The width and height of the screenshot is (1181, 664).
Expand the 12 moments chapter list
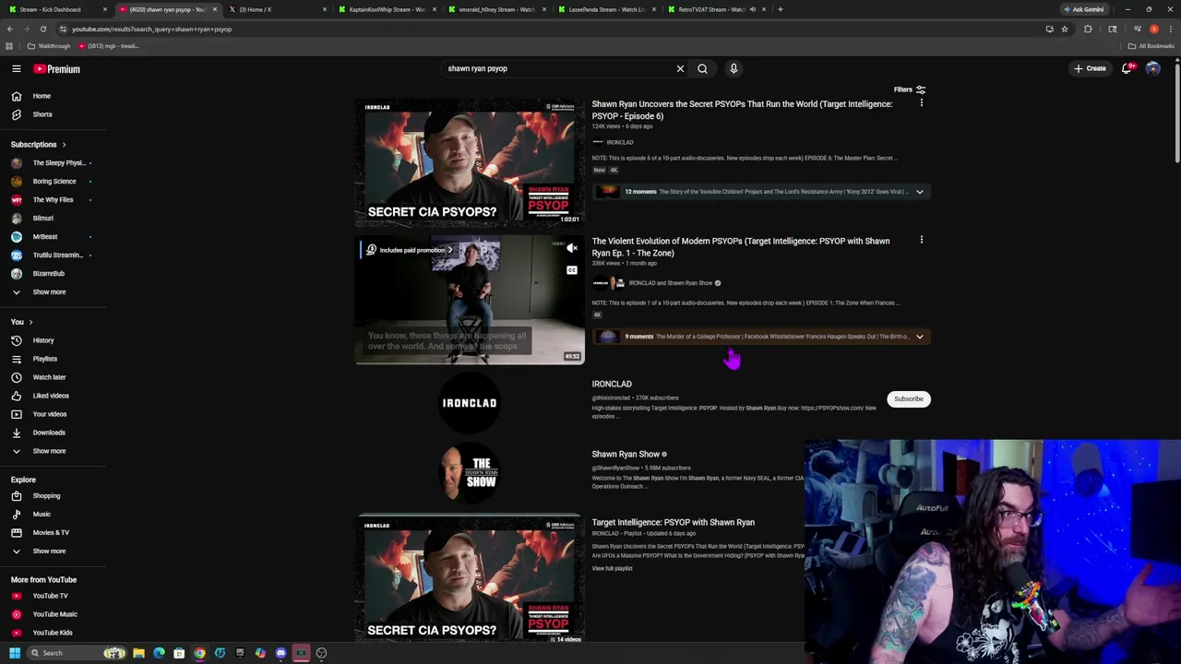coord(919,192)
